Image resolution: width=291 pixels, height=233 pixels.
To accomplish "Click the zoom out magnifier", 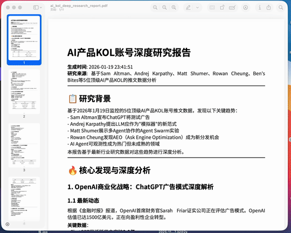I will pos(155,8).
